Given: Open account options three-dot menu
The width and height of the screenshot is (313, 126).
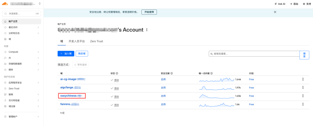Looking at the screenshot, I should [x=147, y=30].
